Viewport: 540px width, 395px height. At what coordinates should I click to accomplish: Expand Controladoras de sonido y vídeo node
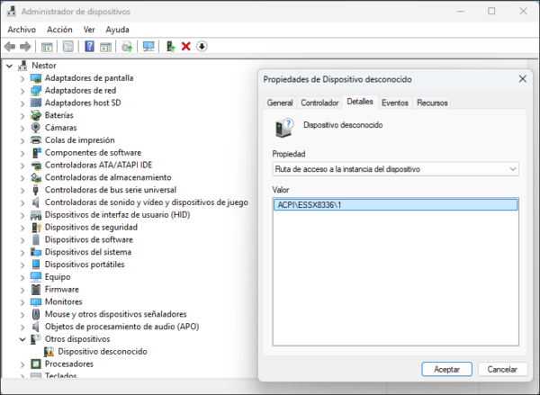coord(22,202)
